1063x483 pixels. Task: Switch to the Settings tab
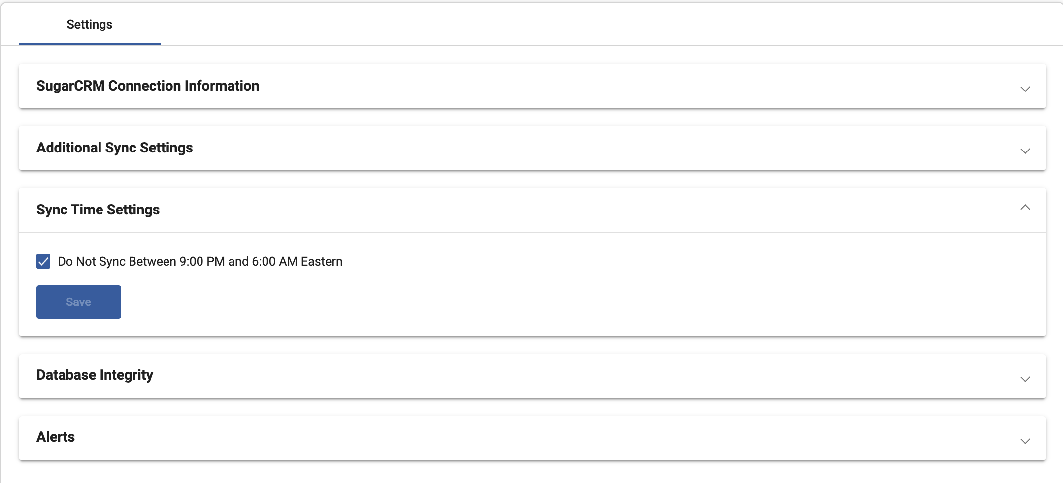pos(89,24)
